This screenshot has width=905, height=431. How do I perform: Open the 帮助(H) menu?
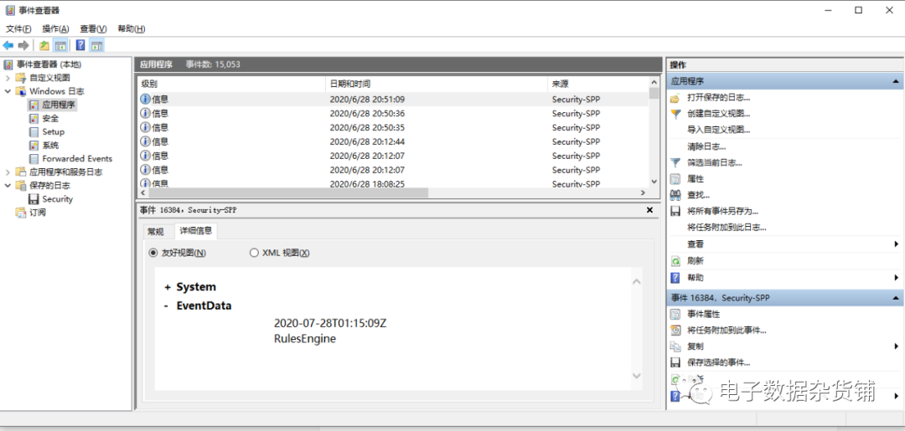131,28
